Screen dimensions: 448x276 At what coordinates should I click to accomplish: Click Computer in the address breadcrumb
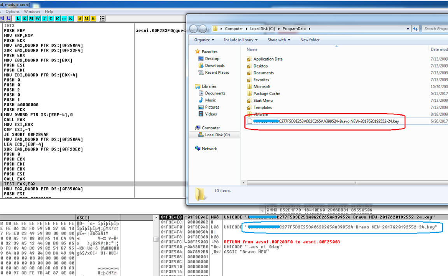[234, 28]
